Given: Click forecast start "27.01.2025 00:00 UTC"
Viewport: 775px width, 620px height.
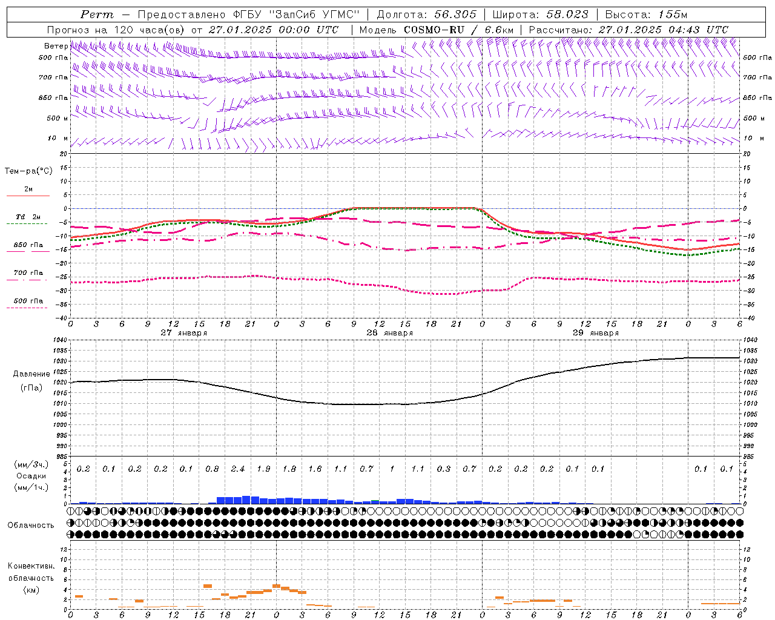Looking at the screenshot, I should 274,30.
